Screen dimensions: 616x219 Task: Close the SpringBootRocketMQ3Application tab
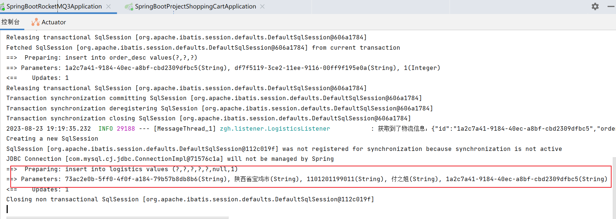click(x=108, y=6)
